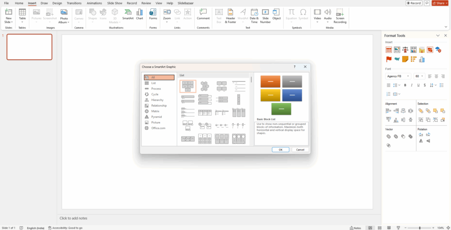
Task: Click the Slide Number icon
Action: pyautogui.click(x=265, y=16)
